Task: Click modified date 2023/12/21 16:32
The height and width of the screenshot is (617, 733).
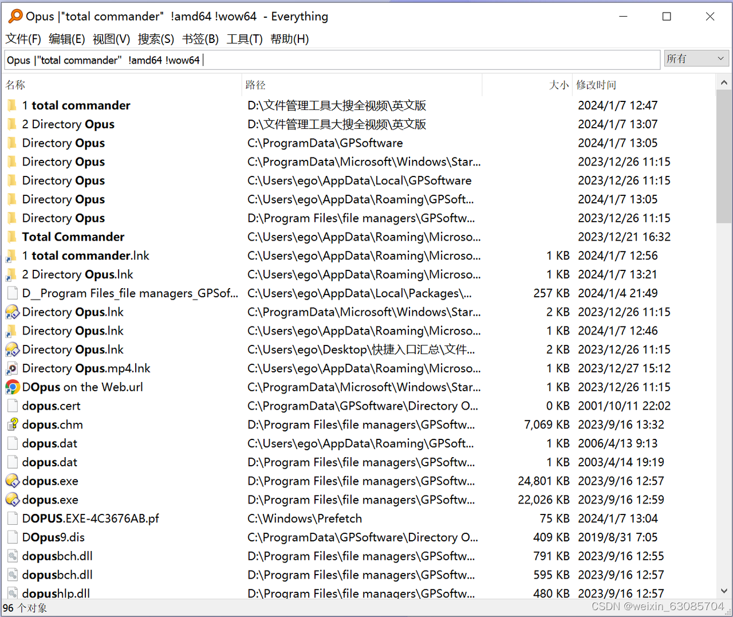Action: (624, 237)
